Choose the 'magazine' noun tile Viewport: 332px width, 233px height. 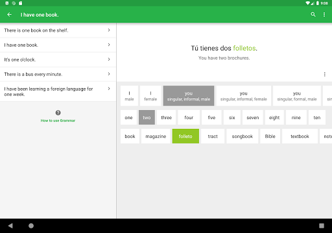156,136
